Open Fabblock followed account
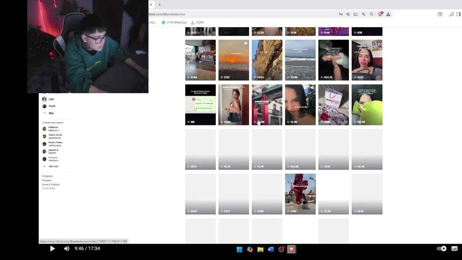 click(51, 129)
